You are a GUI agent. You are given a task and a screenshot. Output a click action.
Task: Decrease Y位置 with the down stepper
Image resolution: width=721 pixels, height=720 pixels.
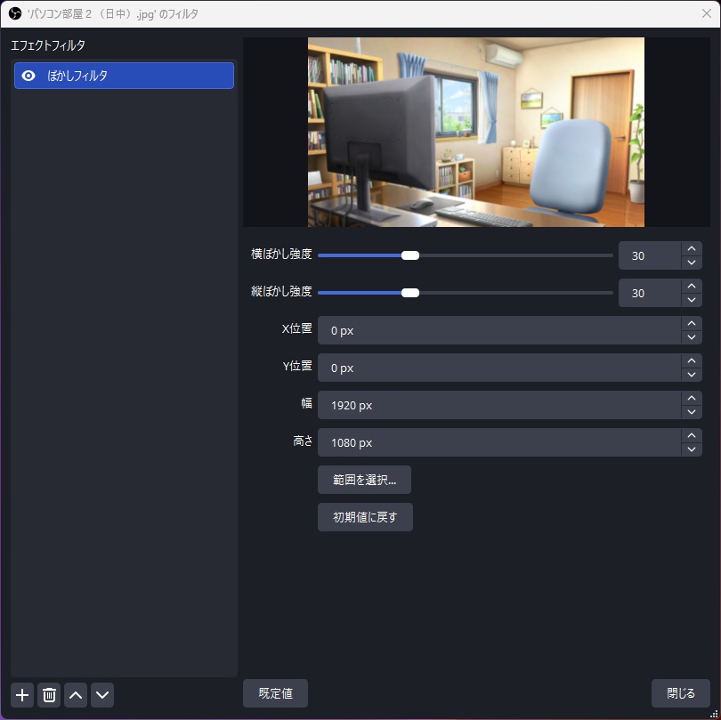pos(692,375)
